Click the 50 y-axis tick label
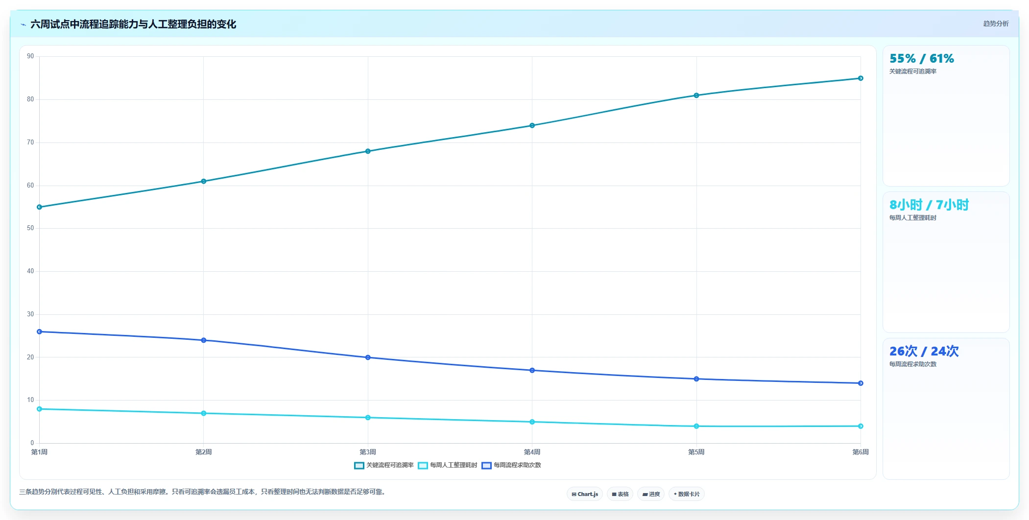 click(x=30, y=228)
